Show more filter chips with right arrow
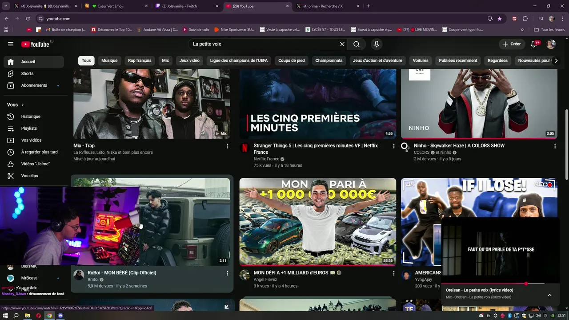Viewport: 569px width, 320px height. coord(556,60)
